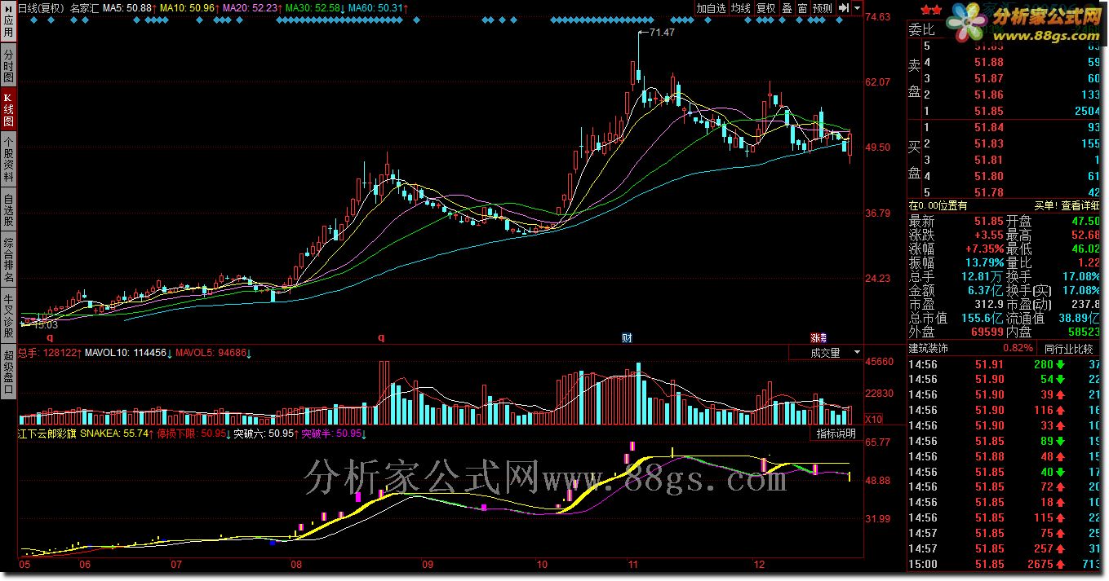This screenshot has width=1109, height=581.
Task: Click the sell-4 price 51.88 row
Action: click(1004, 62)
